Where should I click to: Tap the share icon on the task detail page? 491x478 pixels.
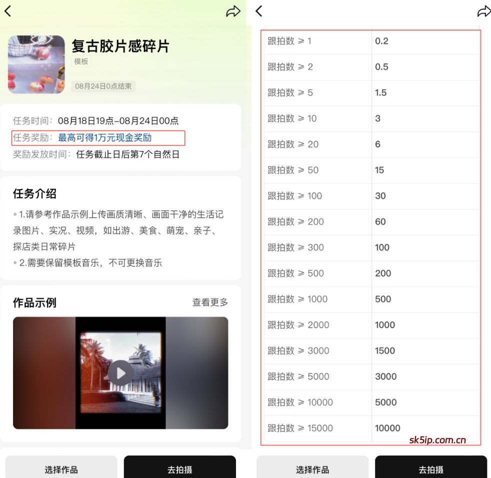[233, 11]
